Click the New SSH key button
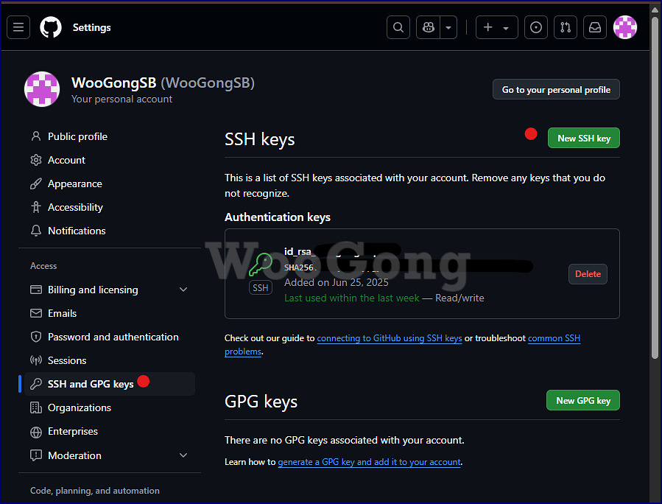Viewport: 662px width, 504px height. [583, 138]
